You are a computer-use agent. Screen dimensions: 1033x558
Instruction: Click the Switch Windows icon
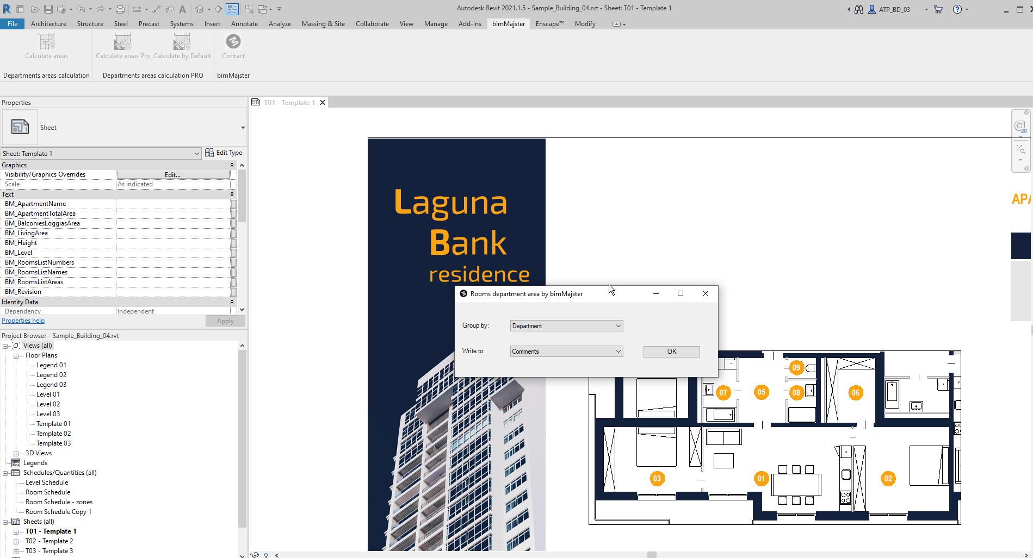[x=262, y=9]
